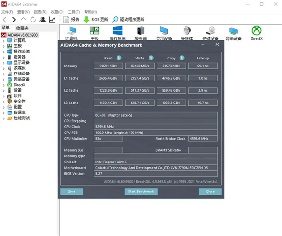Click info icon next to Read column

click(x=119, y=58)
